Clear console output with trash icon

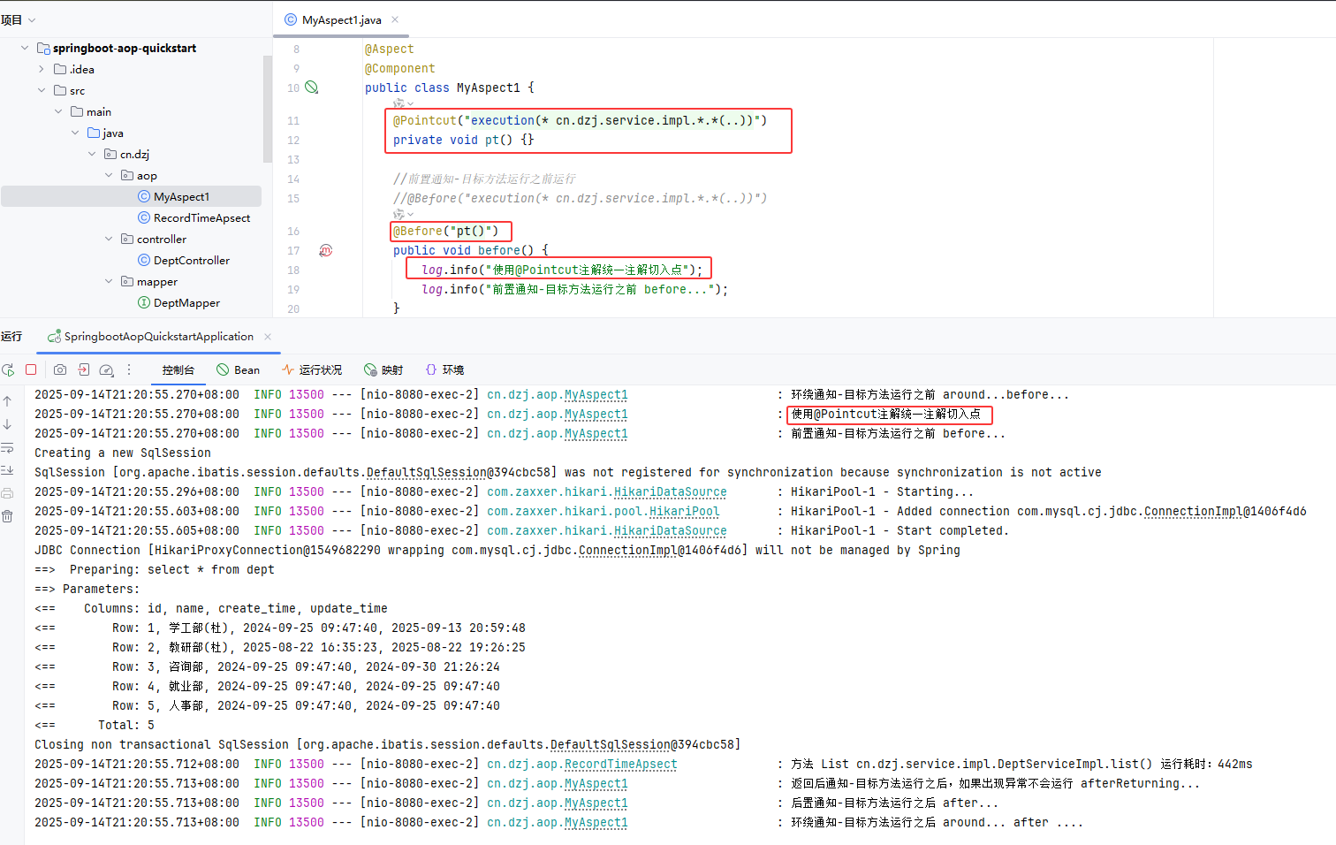point(7,516)
